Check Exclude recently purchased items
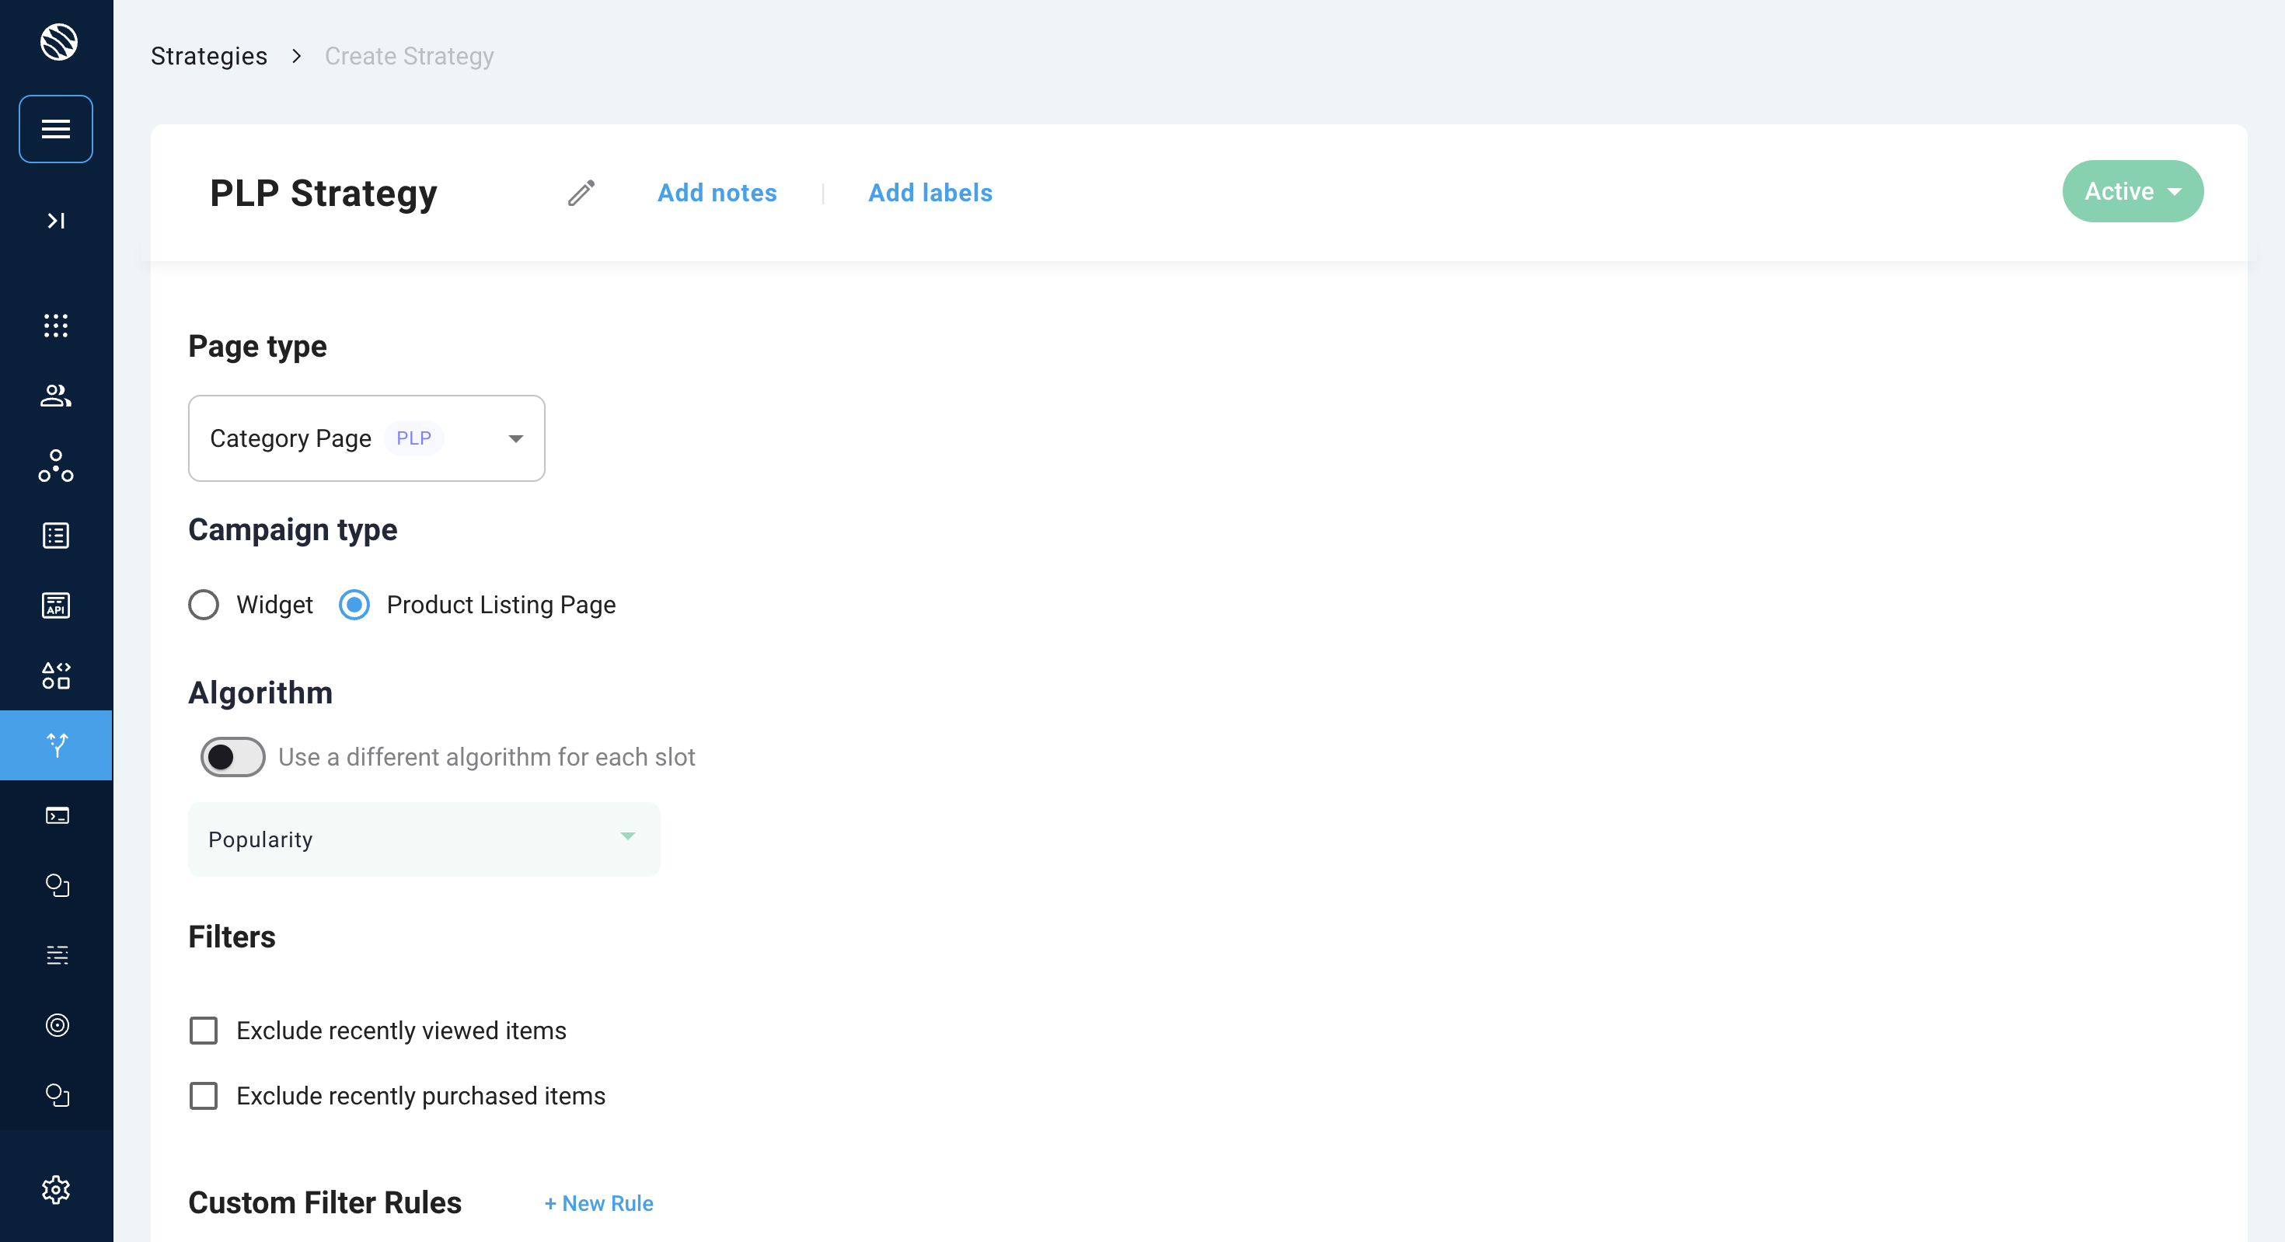2285x1242 pixels. (204, 1097)
